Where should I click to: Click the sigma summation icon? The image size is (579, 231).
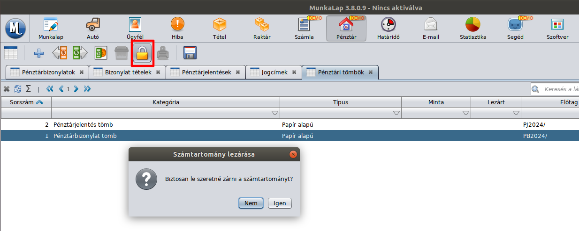click(x=28, y=89)
